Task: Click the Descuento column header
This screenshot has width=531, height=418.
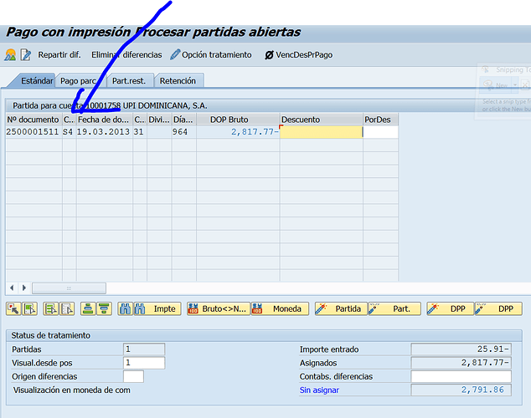Action: click(321, 120)
